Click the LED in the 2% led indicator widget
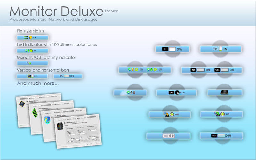 pos(31,51)
